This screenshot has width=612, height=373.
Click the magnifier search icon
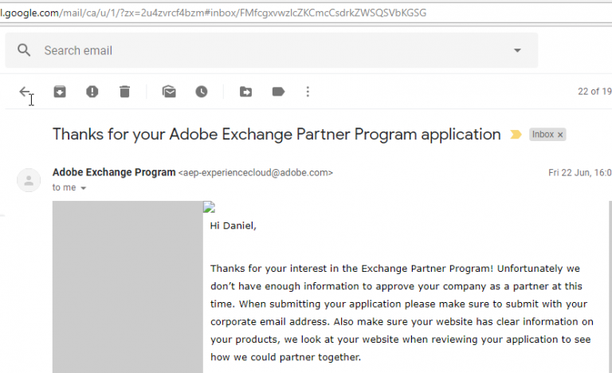[x=24, y=50]
